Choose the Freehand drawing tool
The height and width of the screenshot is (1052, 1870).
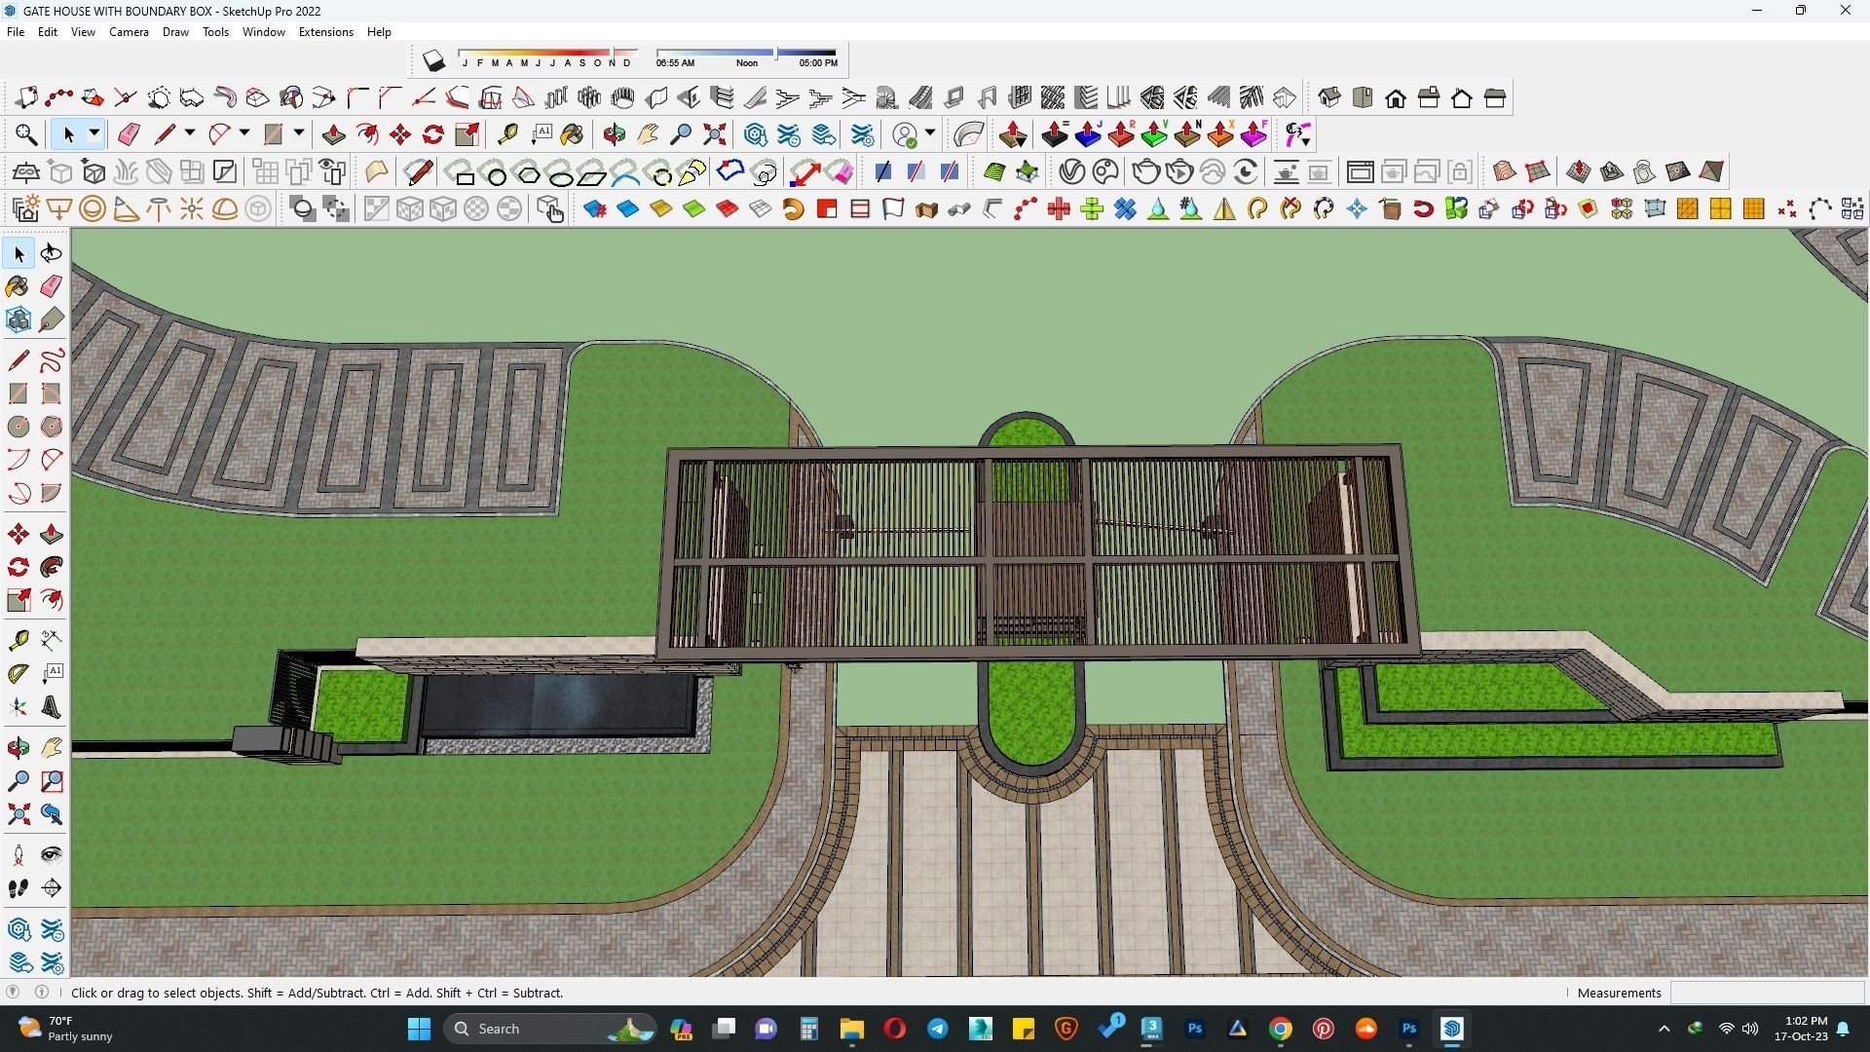(x=52, y=360)
